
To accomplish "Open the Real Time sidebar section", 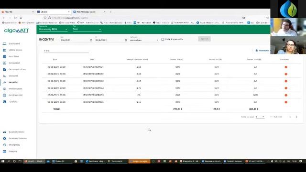I will coord(11,56).
